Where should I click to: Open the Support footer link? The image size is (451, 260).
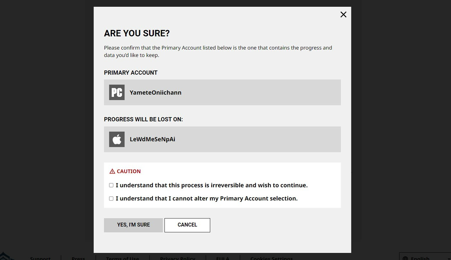point(40,258)
